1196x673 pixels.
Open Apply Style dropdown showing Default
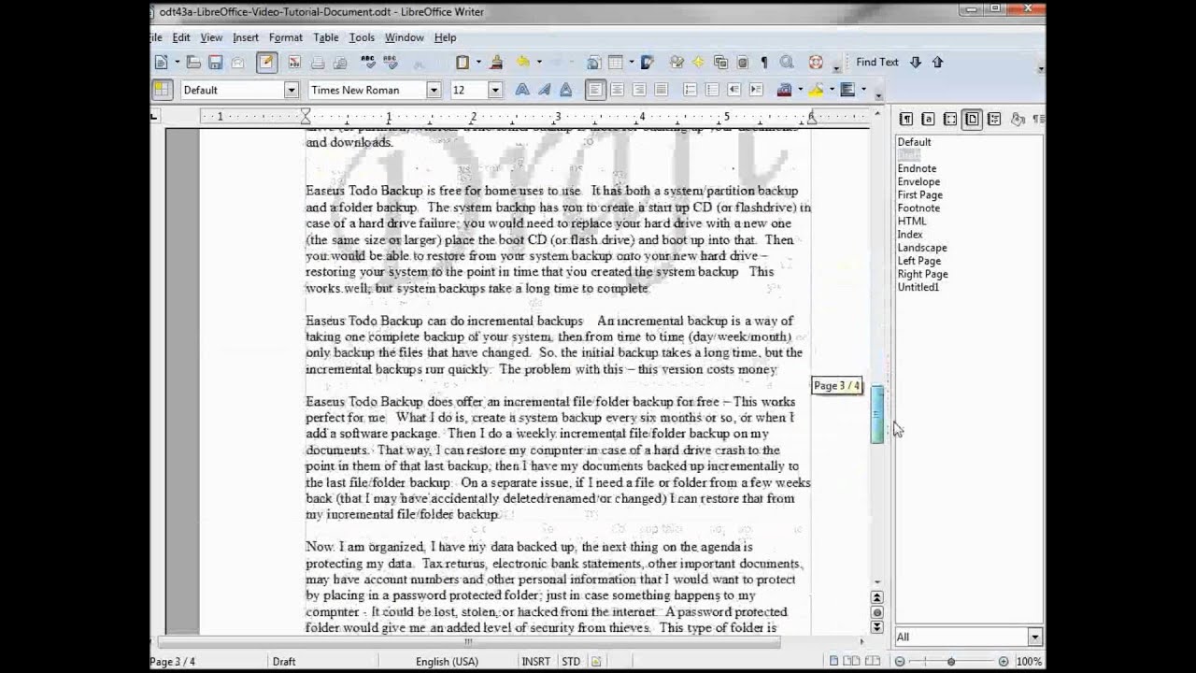292,90
